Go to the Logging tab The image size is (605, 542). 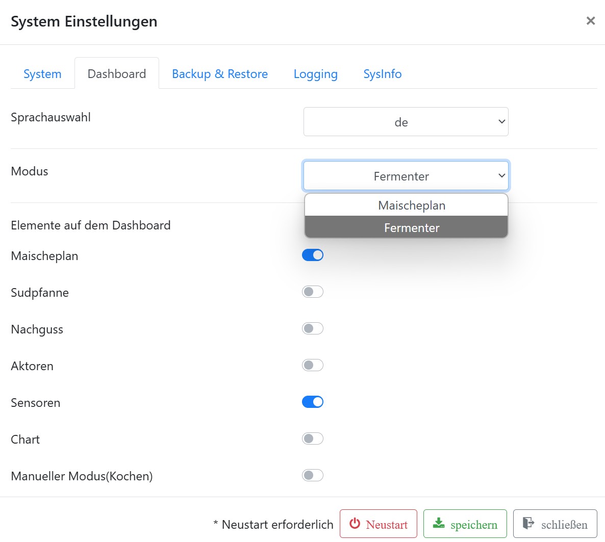tap(315, 74)
